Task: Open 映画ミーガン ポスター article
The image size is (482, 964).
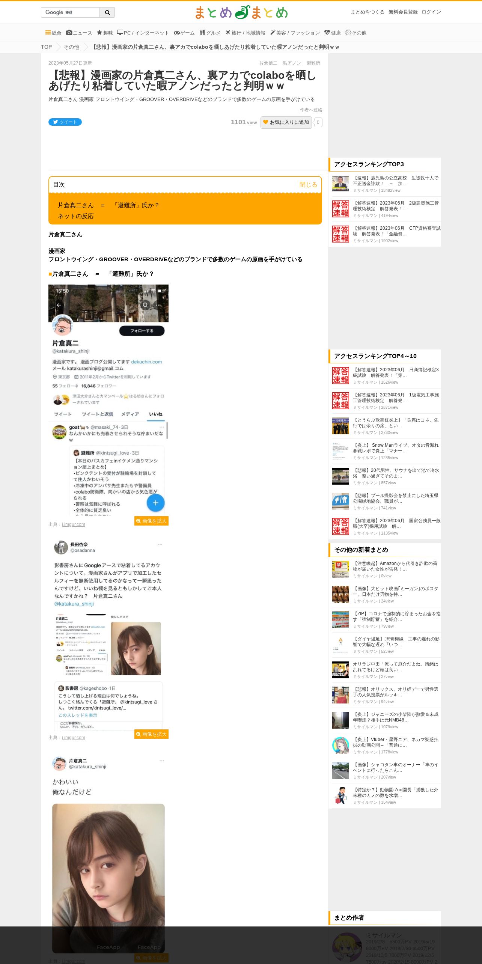Action: coord(396,591)
